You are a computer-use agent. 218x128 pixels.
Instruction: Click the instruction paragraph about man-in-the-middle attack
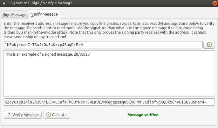109,30
